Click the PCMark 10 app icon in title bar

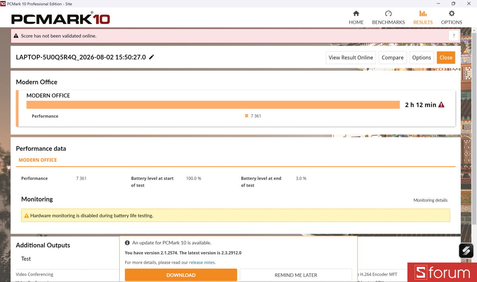[3, 4]
